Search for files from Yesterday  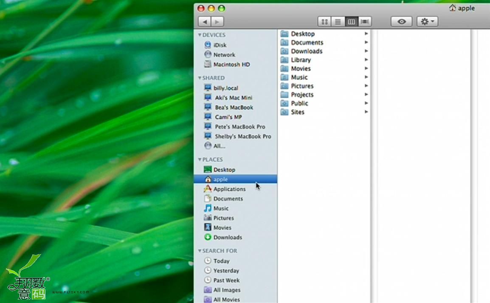pyautogui.click(x=235, y=270)
